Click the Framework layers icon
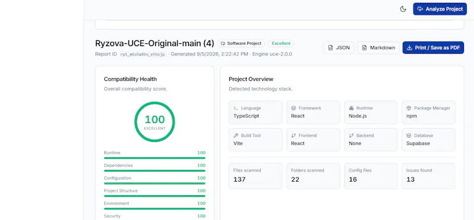The image size is (474, 220). [x=293, y=108]
